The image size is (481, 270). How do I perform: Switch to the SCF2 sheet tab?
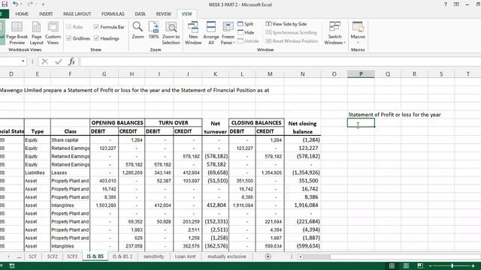pyautogui.click(x=53, y=256)
